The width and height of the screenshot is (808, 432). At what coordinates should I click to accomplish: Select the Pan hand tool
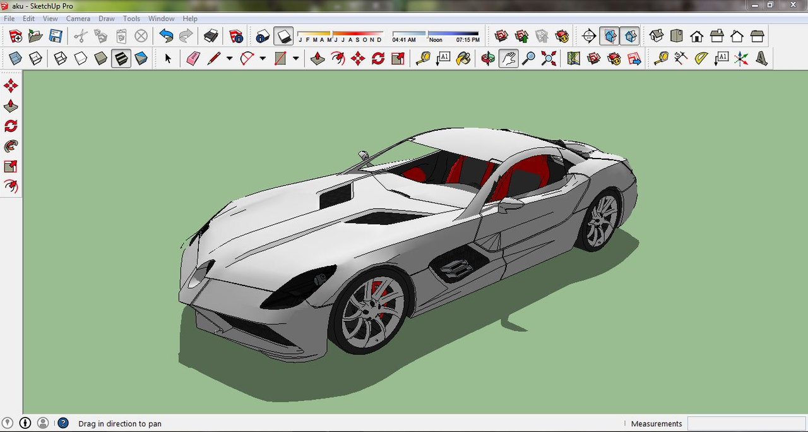[x=509, y=59]
